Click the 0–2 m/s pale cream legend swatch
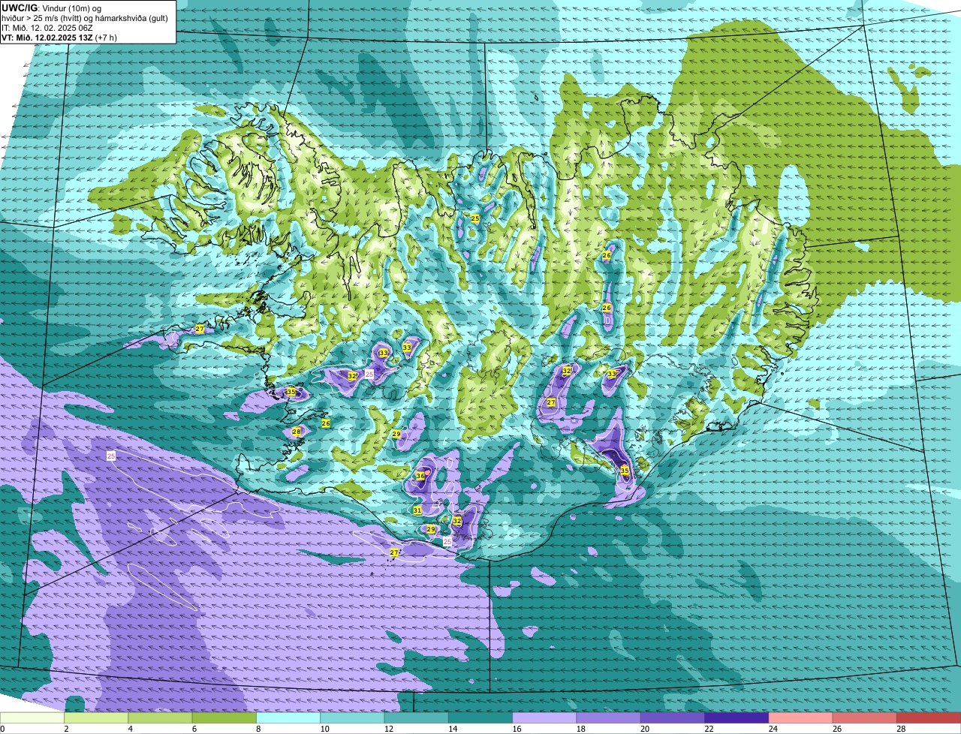This screenshot has height=734, width=961. click(32, 718)
